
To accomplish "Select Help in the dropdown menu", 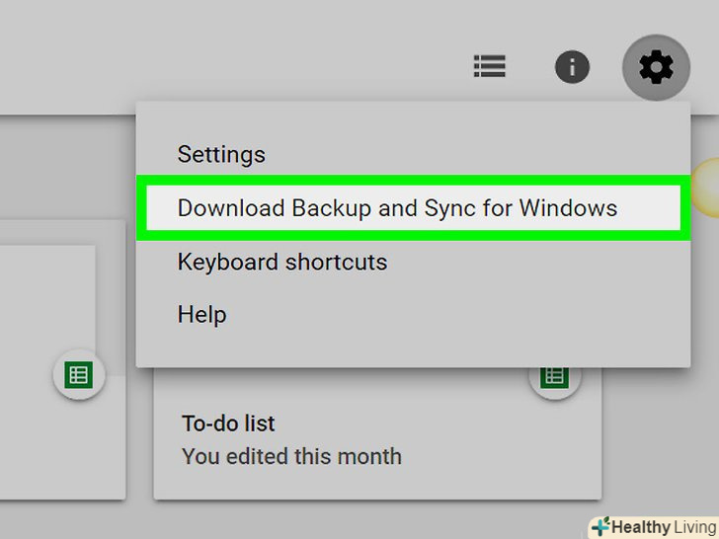I will (201, 315).
